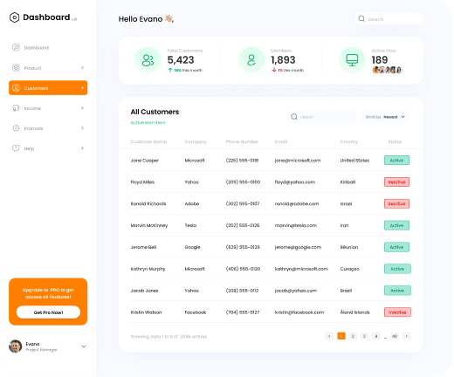Click the Active Now monitor icon
This screenshot has height=377, width=454.
352,60
